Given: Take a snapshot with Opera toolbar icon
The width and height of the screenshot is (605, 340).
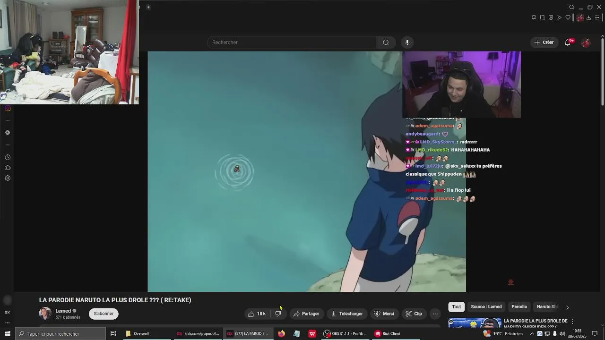Looking at the screenshot, I should [542, 17].
